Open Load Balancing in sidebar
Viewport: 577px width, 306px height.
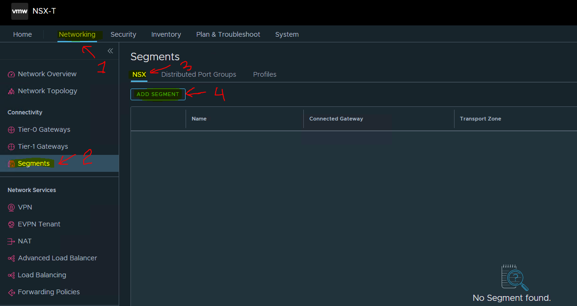point(42,275)
